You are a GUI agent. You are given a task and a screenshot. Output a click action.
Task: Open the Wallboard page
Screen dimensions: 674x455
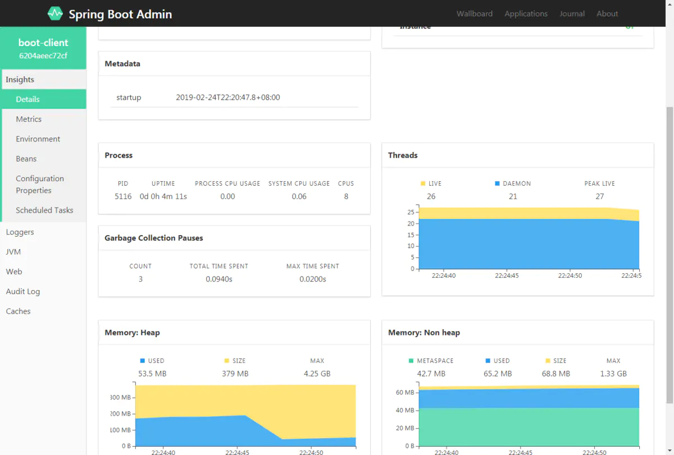pos(475,13)
